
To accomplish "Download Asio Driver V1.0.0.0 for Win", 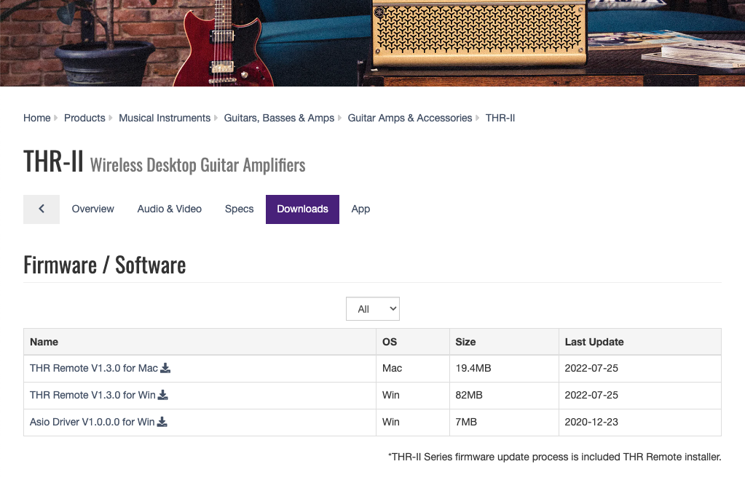I will 92,421.
